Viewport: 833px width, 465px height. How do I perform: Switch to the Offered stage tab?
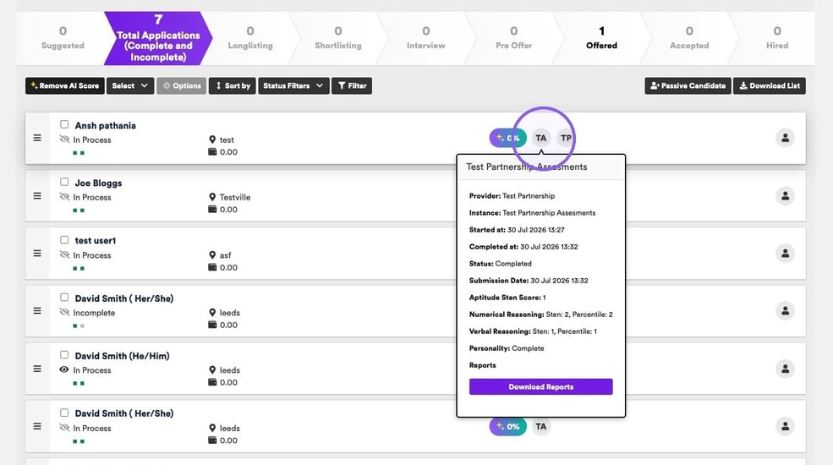601,38
